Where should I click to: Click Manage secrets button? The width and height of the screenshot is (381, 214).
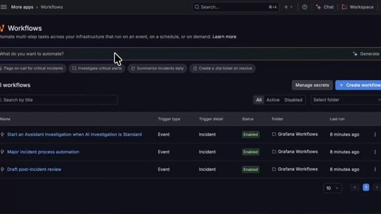tap(312, 85)
